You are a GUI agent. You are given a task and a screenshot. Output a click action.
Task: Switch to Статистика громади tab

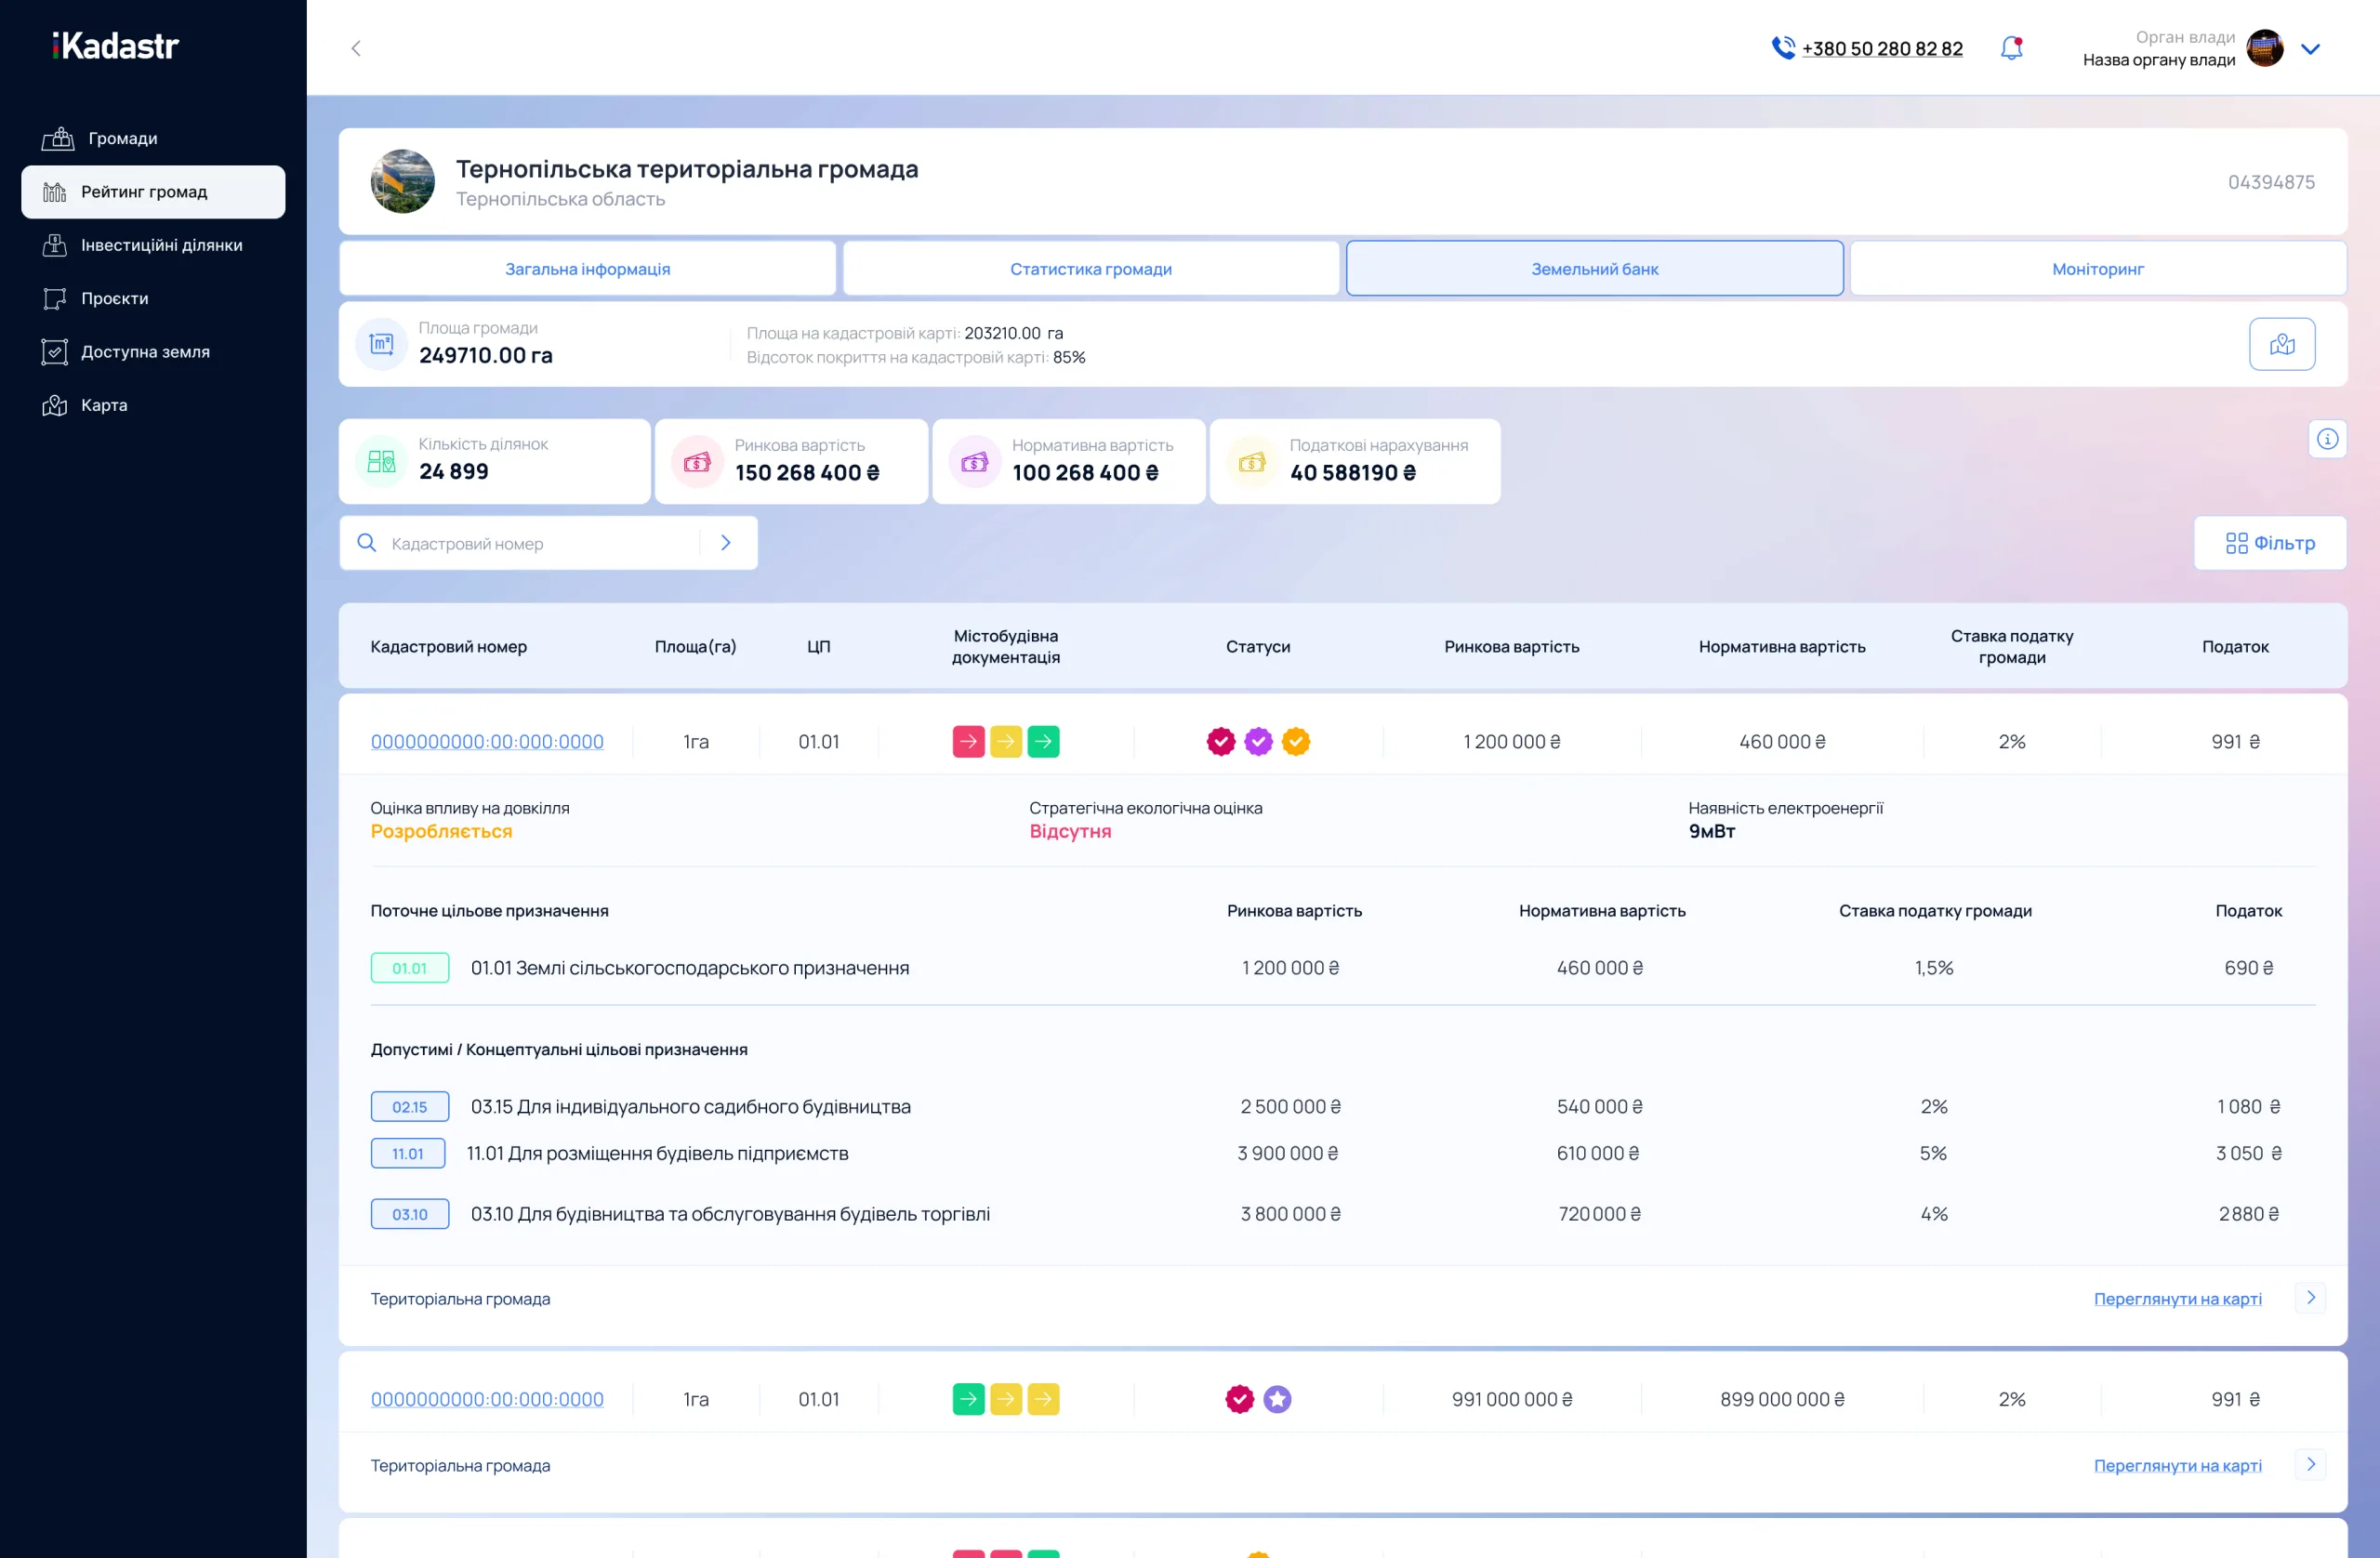1090,269
